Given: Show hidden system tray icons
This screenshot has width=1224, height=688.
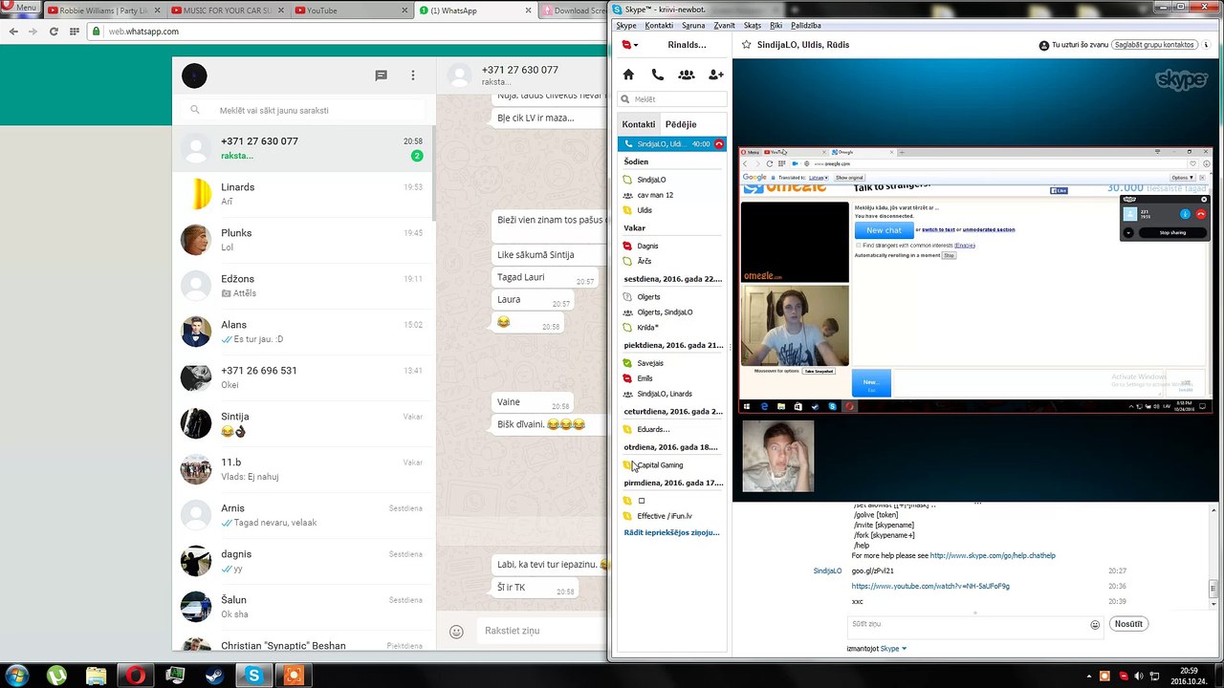Looking at the screenshot, I should (x=1087, y=677).
